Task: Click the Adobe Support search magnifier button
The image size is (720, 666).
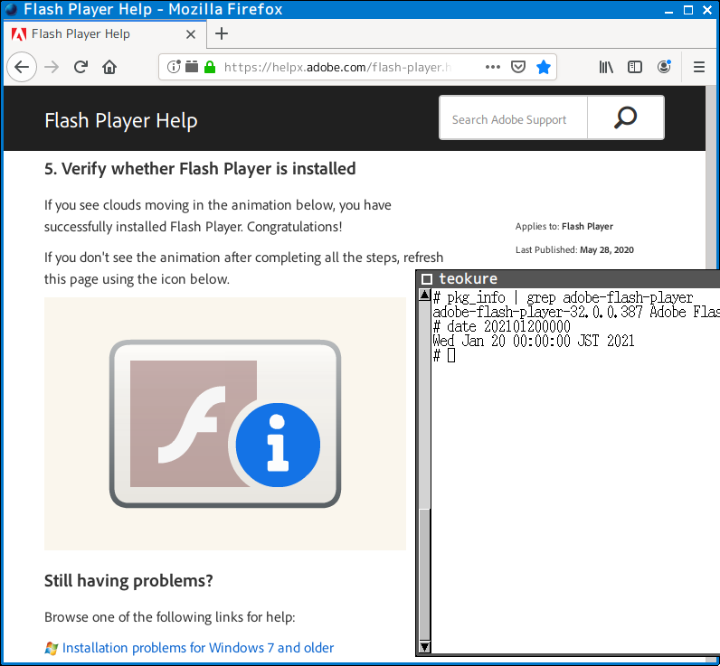Action: click(x=625, y=117)
